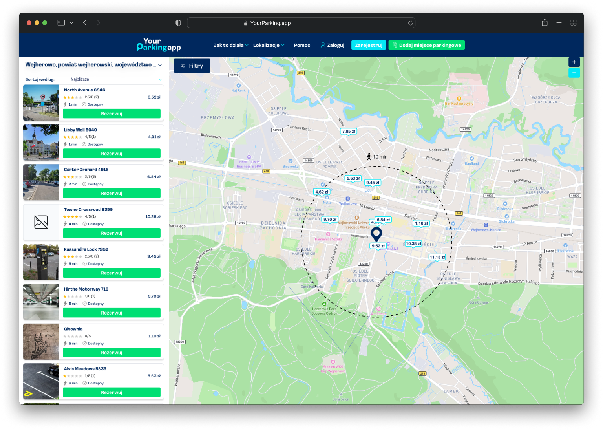Viewport: 603px width, 430px height.
Task: Open the Najbliższe sort dropdown
Action: [x=116, y=79]
